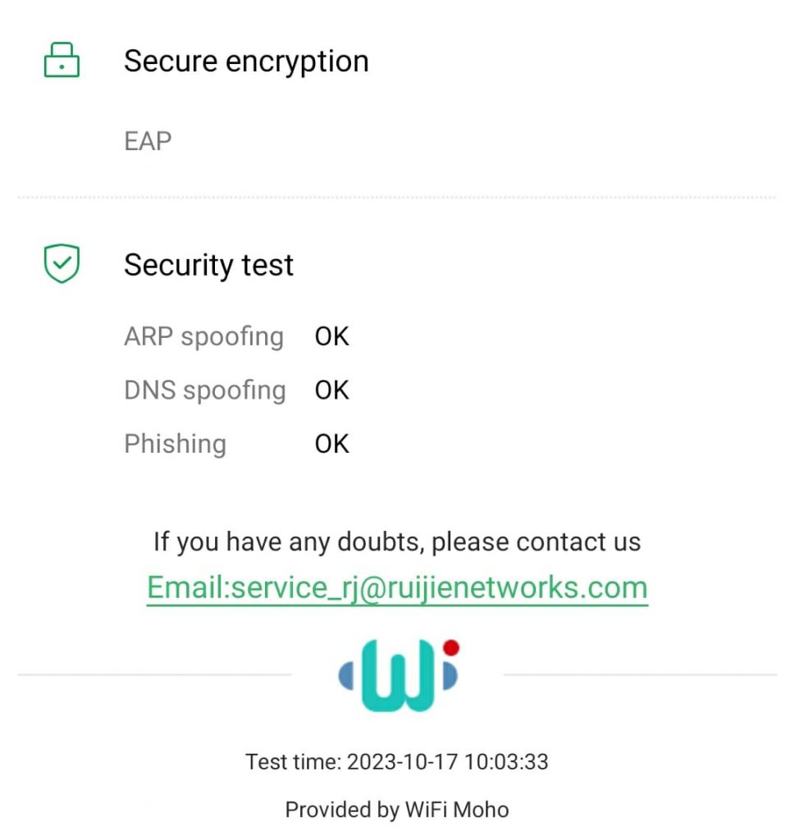Tap the DNS spoofing label
This screenshot has width=795, height=840.
click(x=204, y=390)
